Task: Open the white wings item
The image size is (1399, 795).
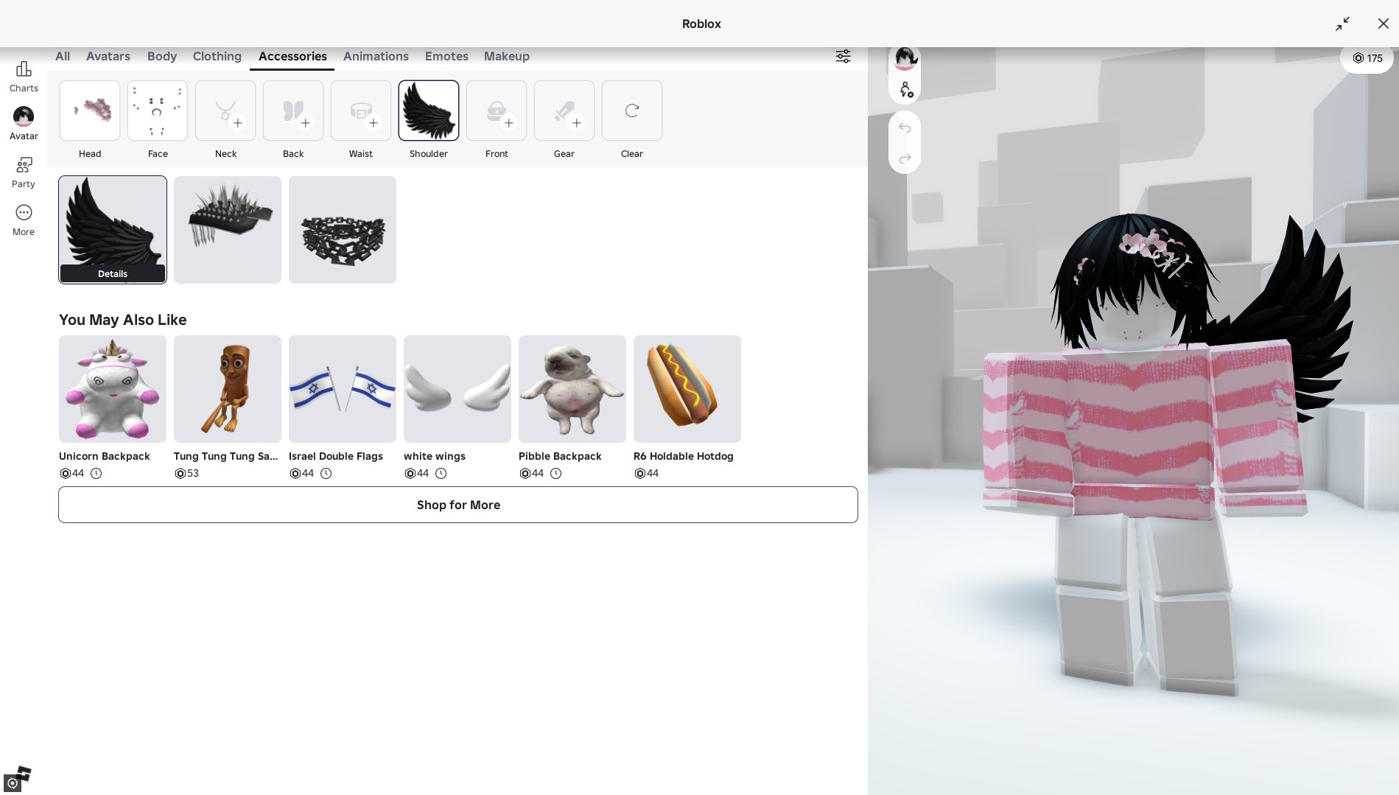Action: pos(457,389)
